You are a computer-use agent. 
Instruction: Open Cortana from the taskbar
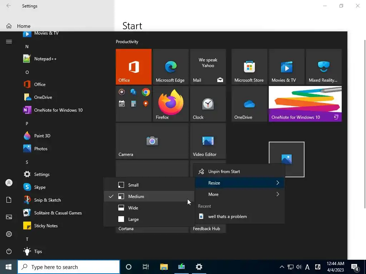(x=129, y=267)
